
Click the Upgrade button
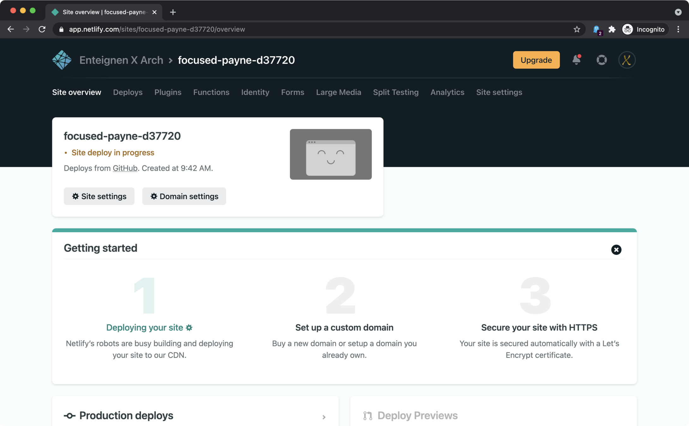536,60
